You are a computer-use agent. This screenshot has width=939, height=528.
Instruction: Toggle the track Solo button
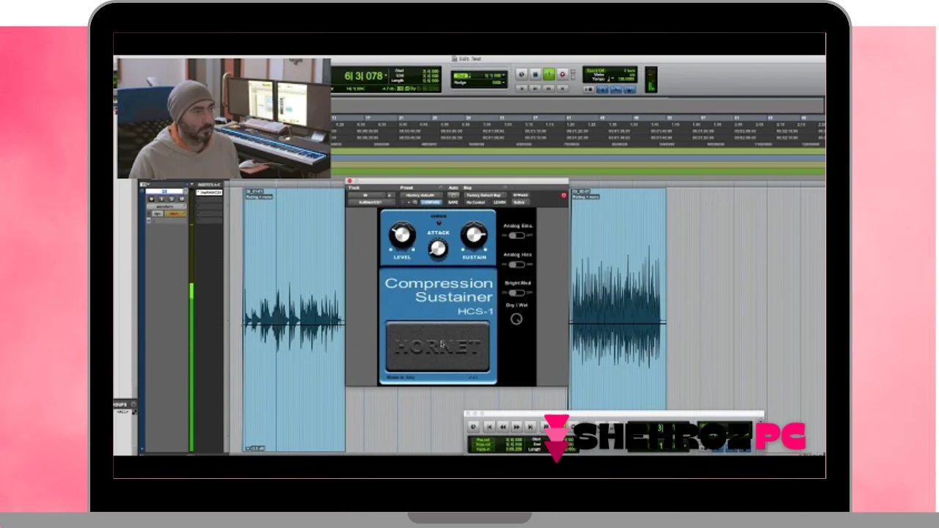coord(172,199)
